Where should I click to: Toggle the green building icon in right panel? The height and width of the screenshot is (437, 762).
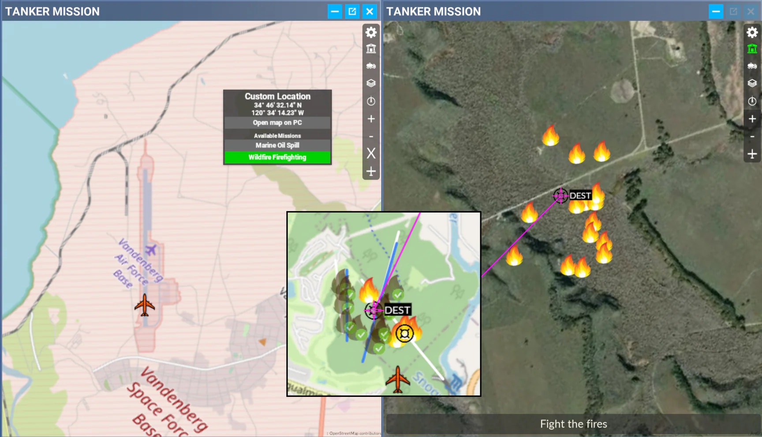tap(752, 49)
